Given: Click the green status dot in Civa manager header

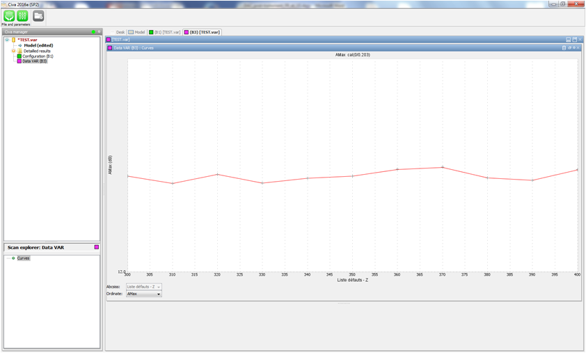Looking at the screenshot, I should tap(93, 32).
